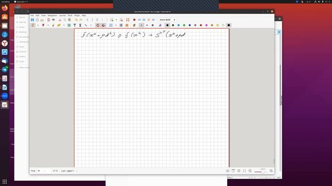Toggle presentation mode in bottom bar

(233, 171)
